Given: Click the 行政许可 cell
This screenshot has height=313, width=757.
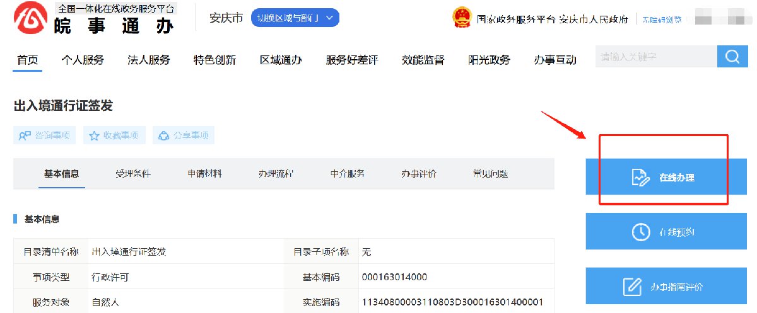Looking at the screenshot, I should click(x=185, y=277).
